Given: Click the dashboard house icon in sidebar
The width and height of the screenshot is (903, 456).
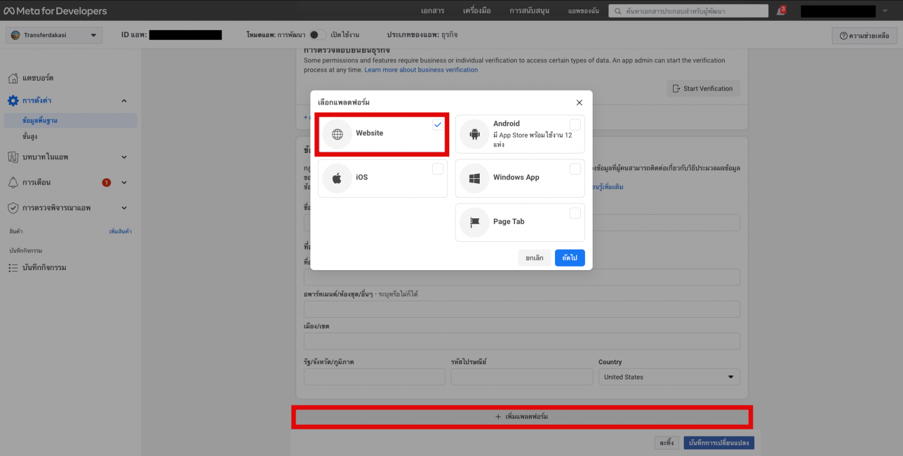Looking at the screenshot, I should coord(13,77).
